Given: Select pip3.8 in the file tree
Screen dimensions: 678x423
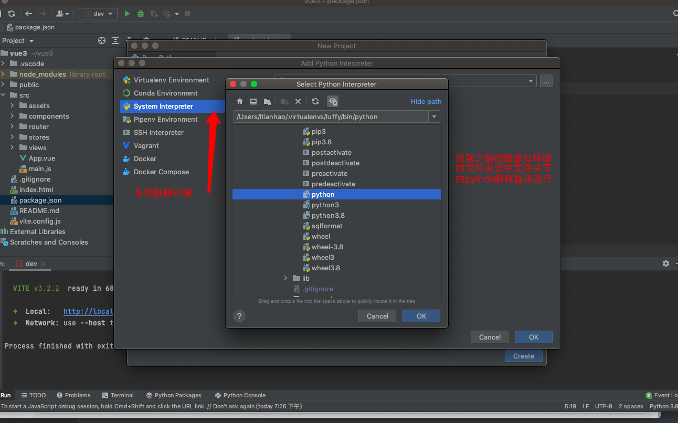Looking at the screenshot, I should click(322, 142).
